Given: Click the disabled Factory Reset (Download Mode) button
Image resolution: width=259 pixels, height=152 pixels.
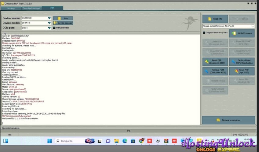Looking at the screenshot, I should click(x=215, y=90).
